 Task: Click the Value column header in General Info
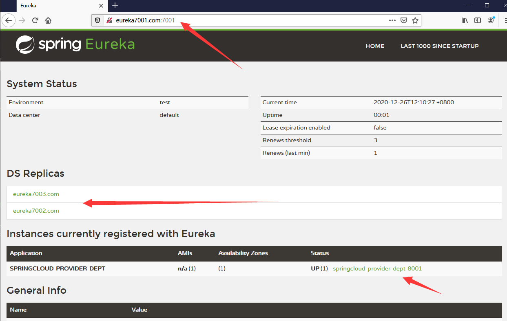[139, 310]
